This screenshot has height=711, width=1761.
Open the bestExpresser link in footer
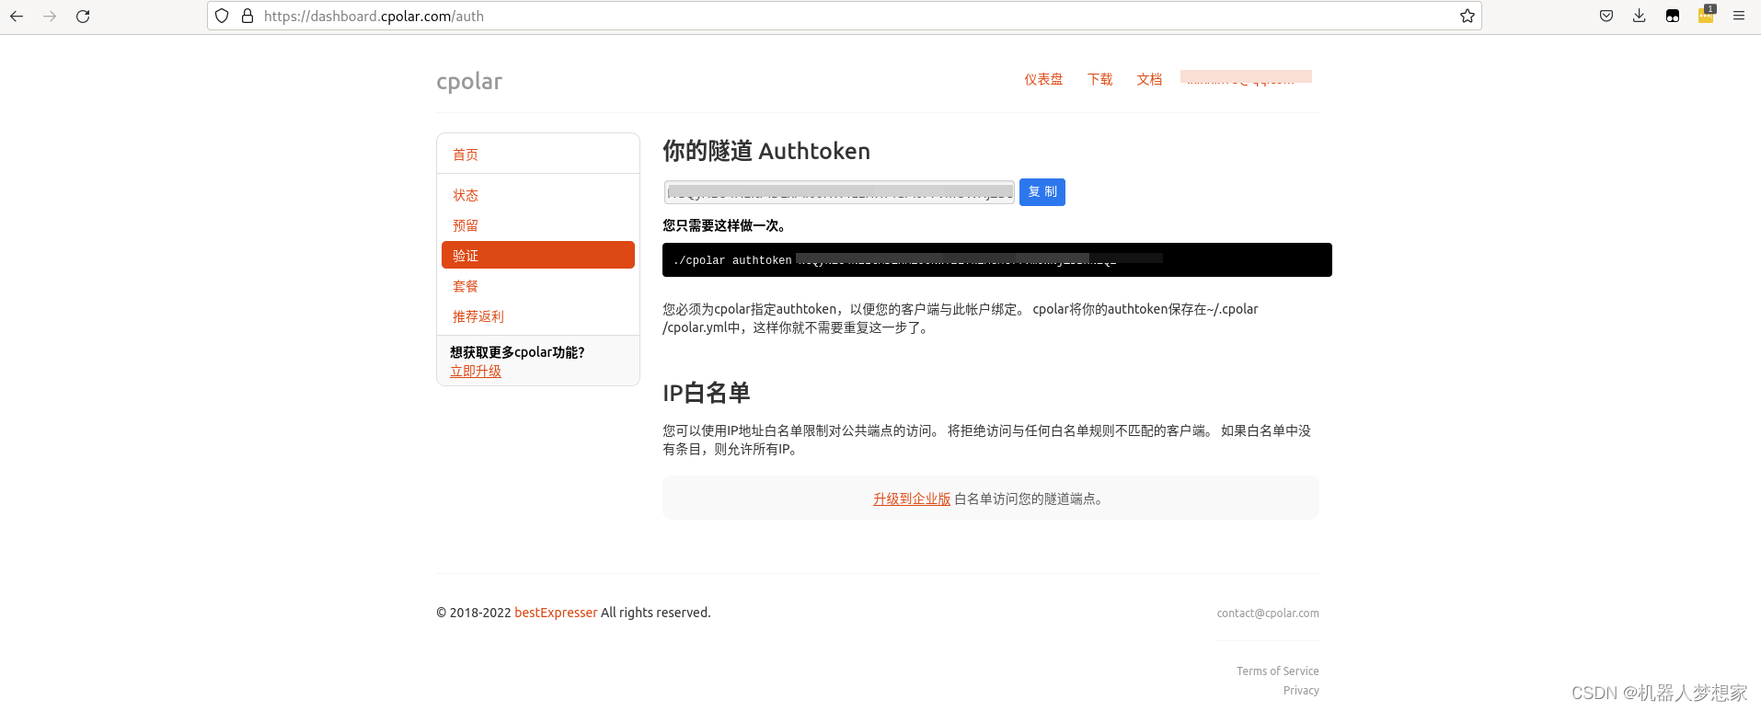pos(556,613)
